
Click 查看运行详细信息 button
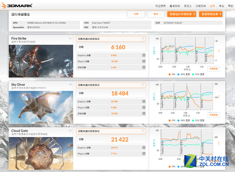[x=182, y=14]
